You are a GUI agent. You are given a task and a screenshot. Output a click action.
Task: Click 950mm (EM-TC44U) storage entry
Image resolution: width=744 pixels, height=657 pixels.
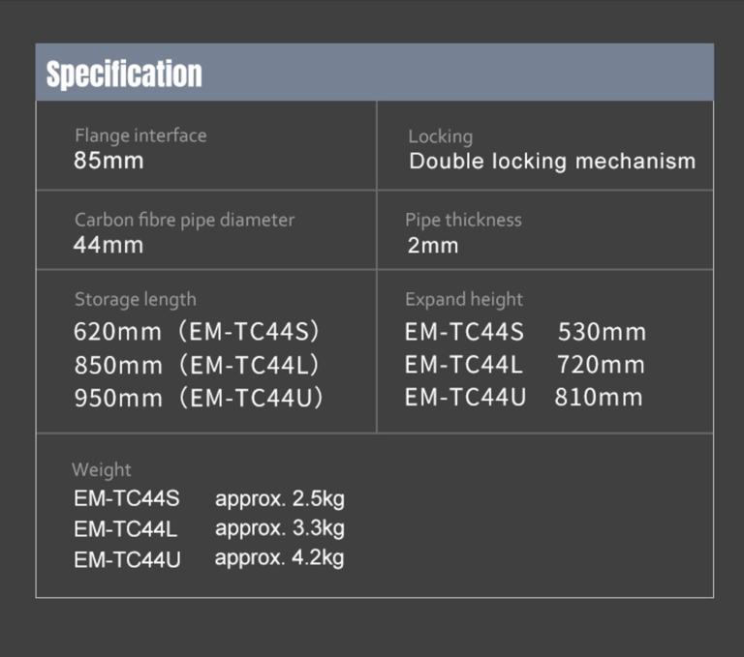coord(199,398)
